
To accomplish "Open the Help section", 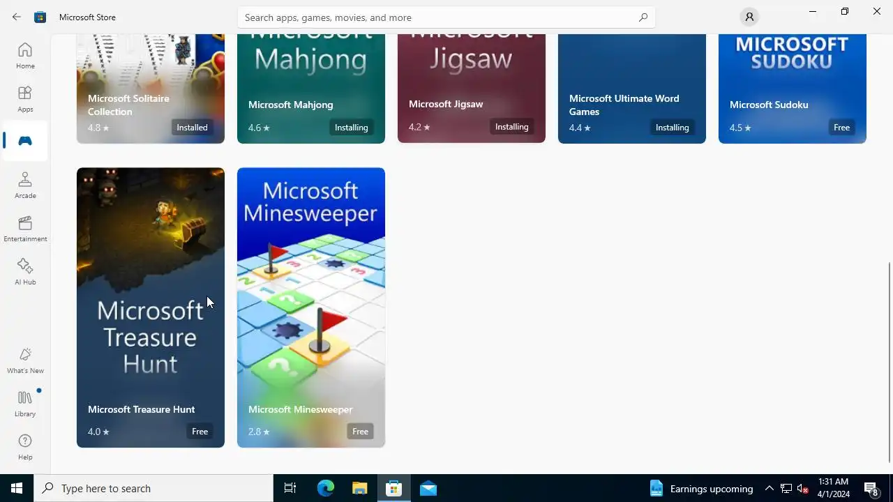I will coord(25,447).
